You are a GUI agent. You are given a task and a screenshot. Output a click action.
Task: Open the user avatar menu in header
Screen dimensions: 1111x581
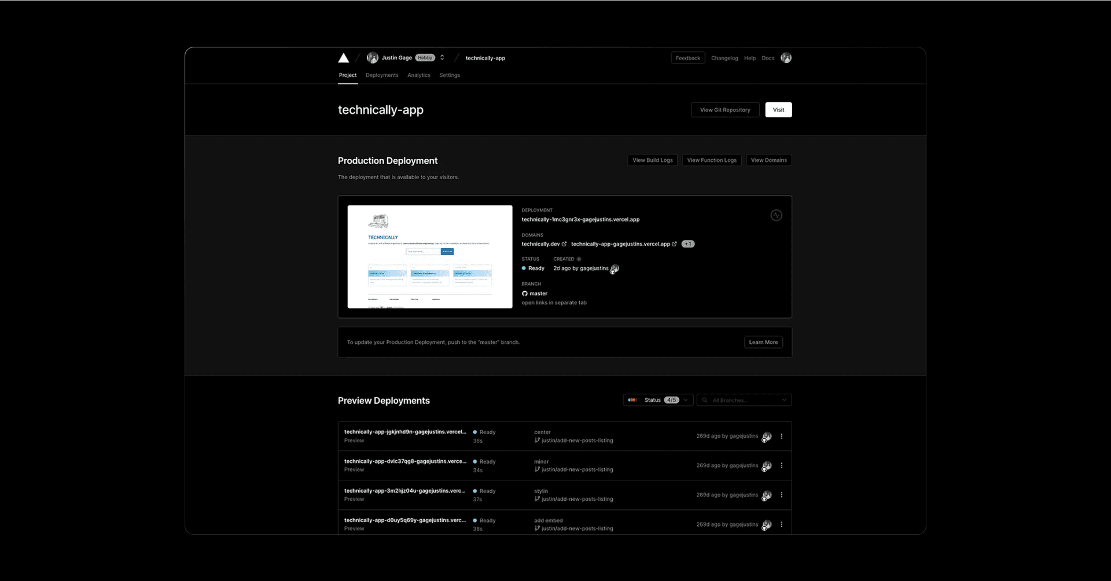click(786, 58)
